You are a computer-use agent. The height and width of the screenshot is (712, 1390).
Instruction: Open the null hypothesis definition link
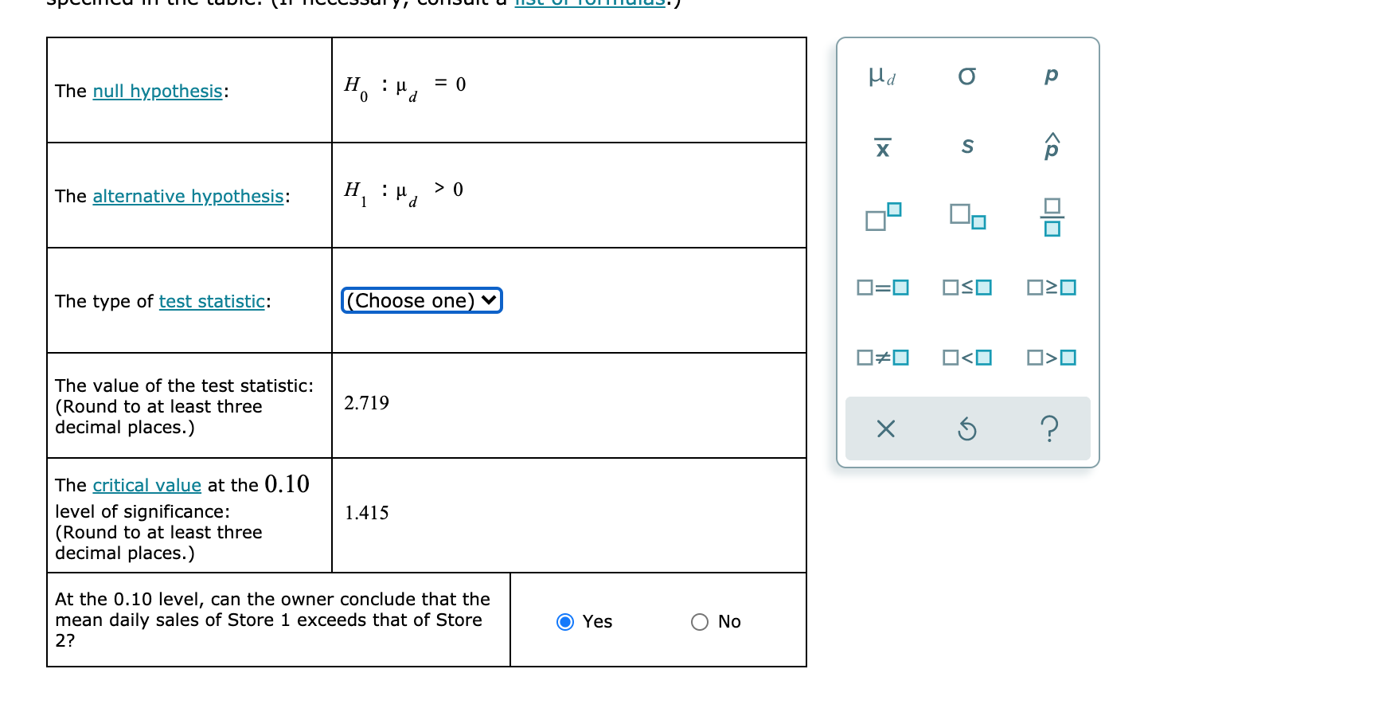(x=156, y=91)
